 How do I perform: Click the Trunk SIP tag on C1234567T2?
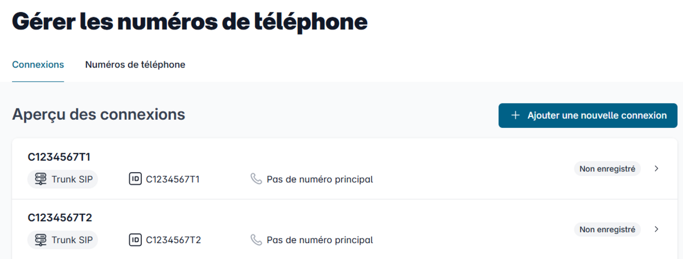[72, 240]
